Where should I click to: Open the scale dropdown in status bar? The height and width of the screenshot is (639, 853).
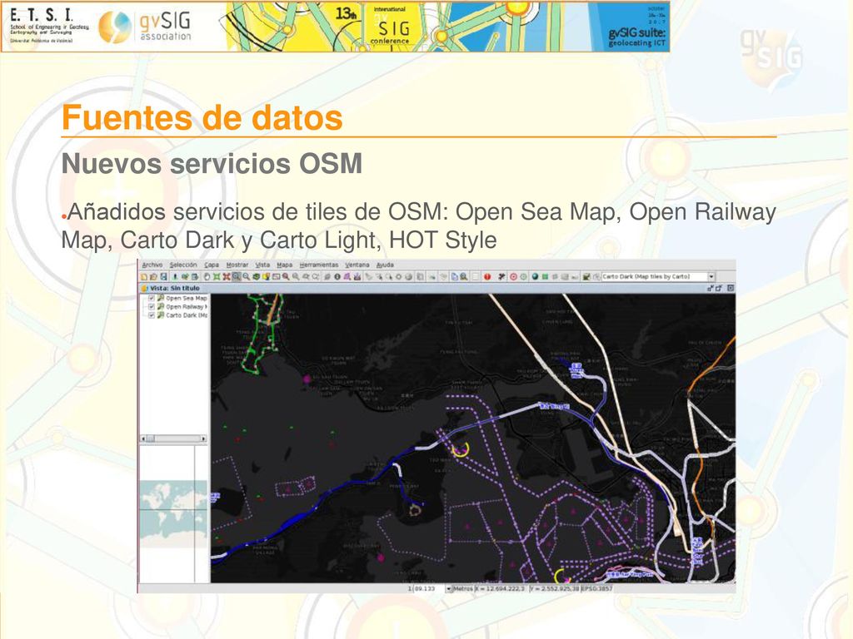pos(449,588)
